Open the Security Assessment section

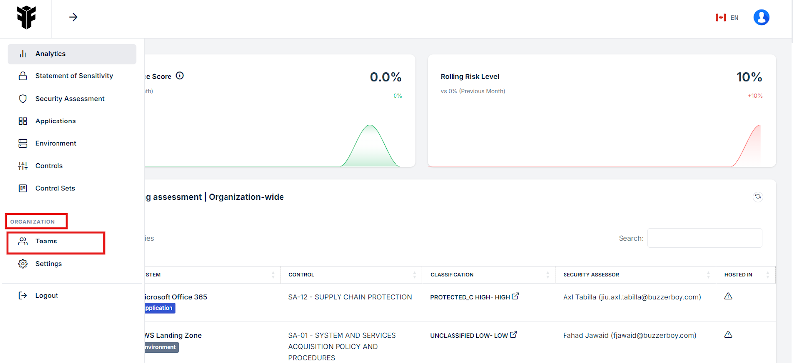click(69, 99)
